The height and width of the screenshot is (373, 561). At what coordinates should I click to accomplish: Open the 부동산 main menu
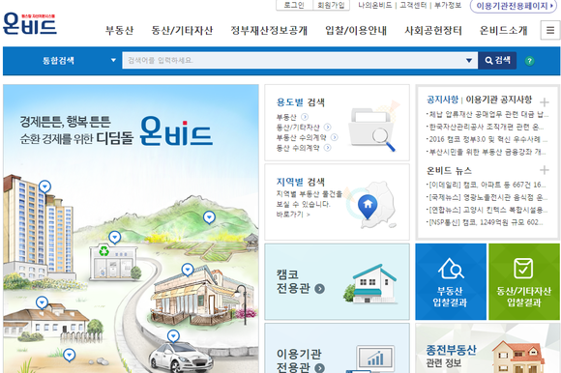[x=120, y=30]
